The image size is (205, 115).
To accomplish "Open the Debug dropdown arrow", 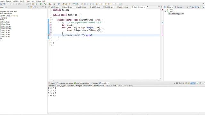I will 38,4.
